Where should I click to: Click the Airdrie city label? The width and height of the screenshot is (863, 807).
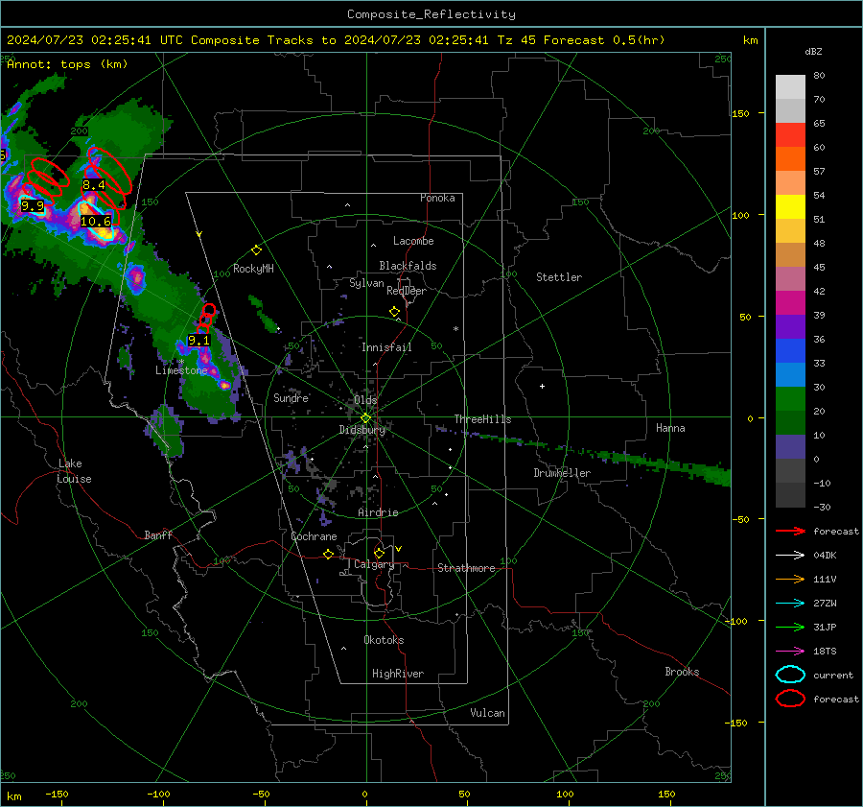point(378,512)
